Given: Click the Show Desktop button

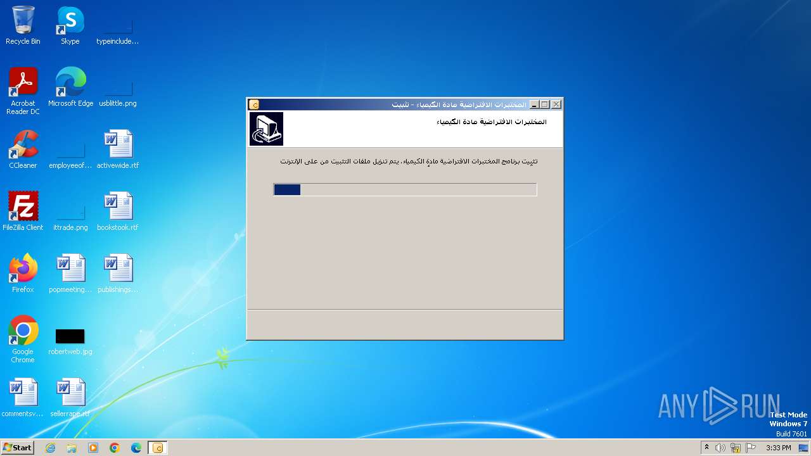Looking at the screenshot, I should click(x=803, y=448).
